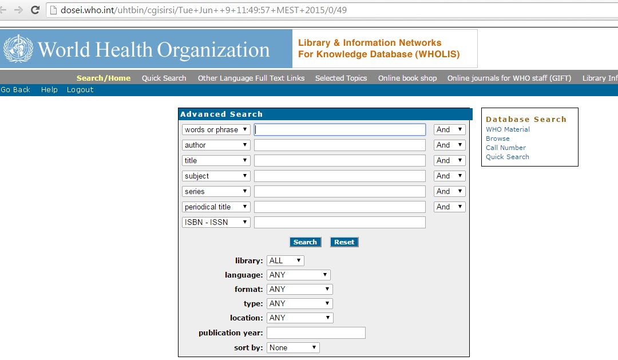Open the 'author' field type dropdown
Image resolution: width=618 pixels, height=360 pixels.
(216, 145)
